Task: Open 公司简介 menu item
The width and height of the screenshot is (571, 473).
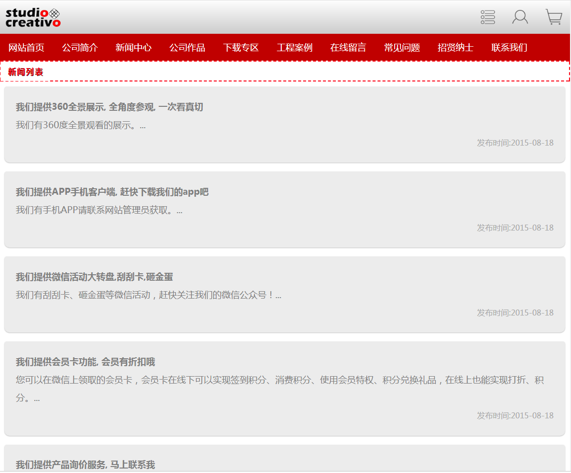Action: click(x=80, y=48)
